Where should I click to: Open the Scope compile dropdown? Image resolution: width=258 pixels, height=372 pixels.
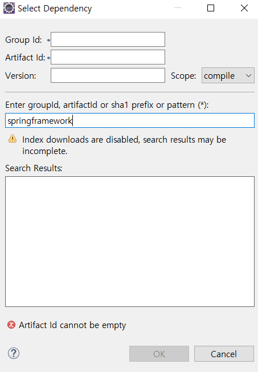tap(228, 75)
